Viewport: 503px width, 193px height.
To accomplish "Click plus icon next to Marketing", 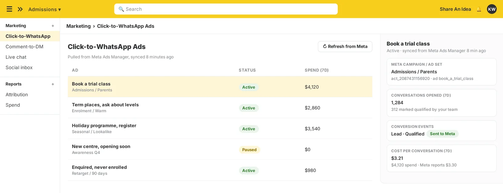I will click(x=53, y=26).
